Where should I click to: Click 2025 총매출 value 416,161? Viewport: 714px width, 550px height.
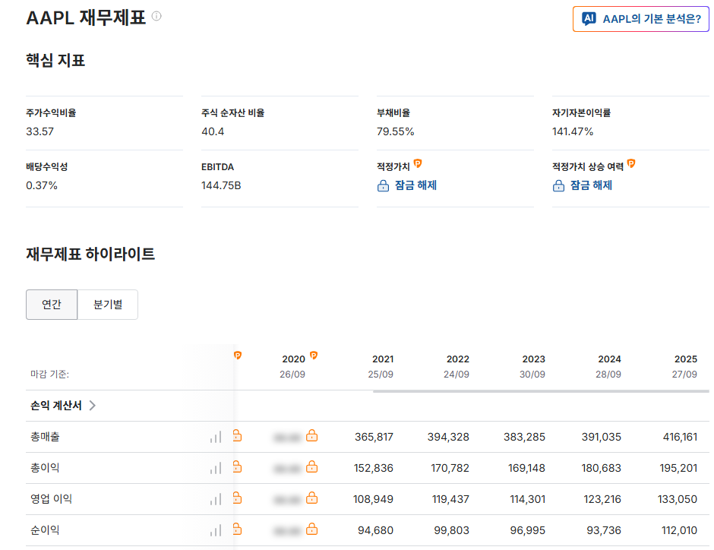tap(681, 437)
